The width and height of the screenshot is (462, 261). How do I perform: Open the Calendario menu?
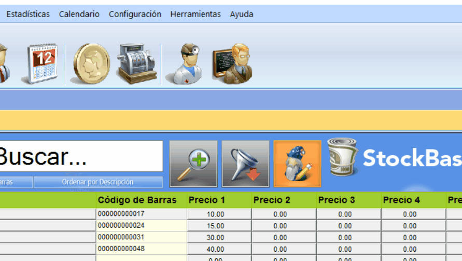(x=79, y=14)
